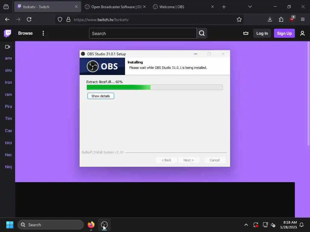Open the Twitch user profile icon
The width and height of the screenshot is (310, 232).
[302, 33]
